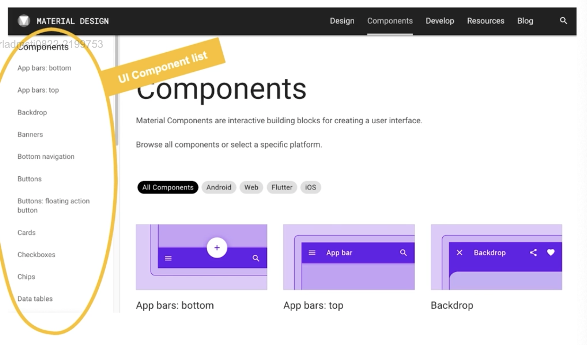587x345 pixels.
Task: Open the Resources nav tab
Action: (486, 21)
